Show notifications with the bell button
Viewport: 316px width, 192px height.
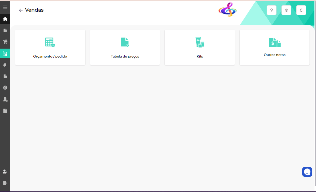301,10
